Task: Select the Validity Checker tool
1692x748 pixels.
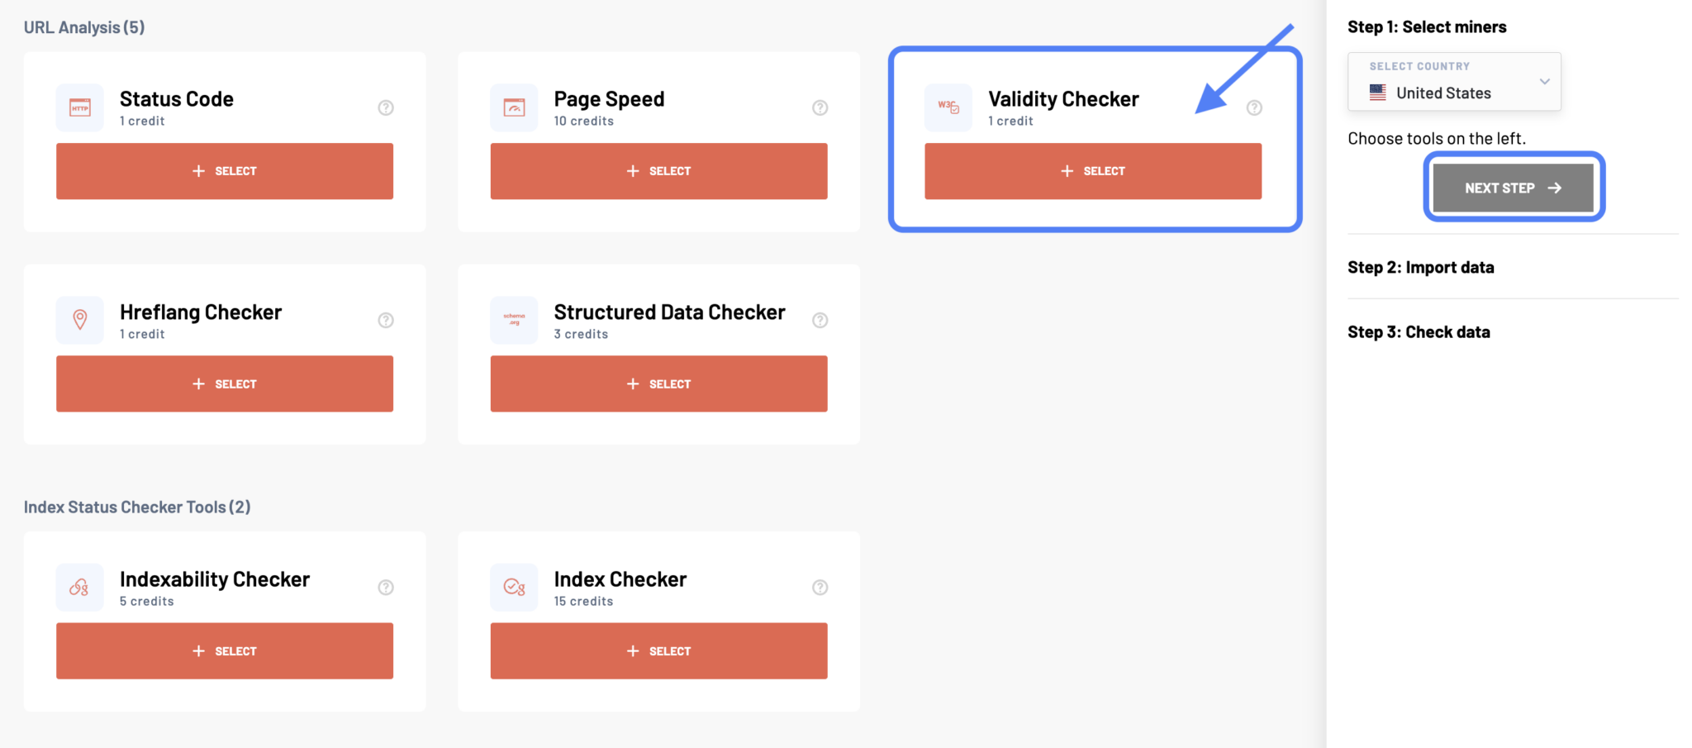Action: pyautogui.click(x=1092, y=171)
